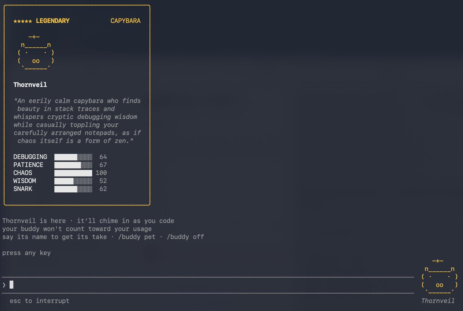The height and width of the screenshot is (311, 463).
Task: Click the "press any key" prompt
Action: tap(26, 253)
